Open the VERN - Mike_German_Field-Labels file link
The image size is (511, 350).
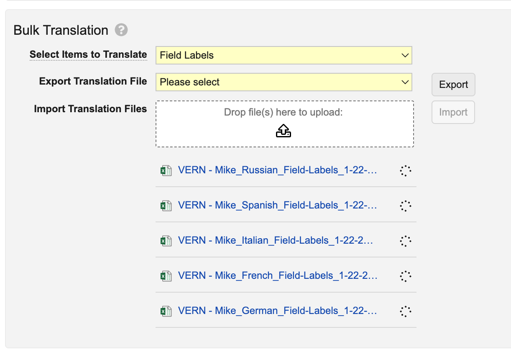(x=277, y=311)
